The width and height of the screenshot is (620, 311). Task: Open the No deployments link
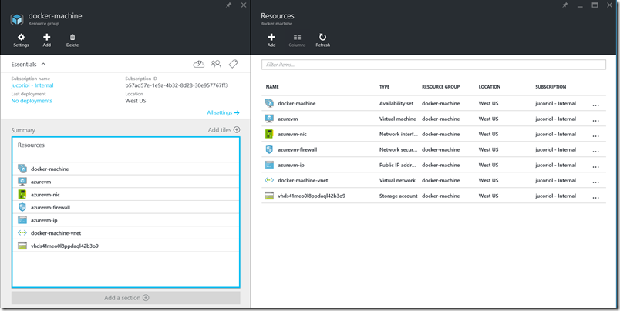point(32,101)
